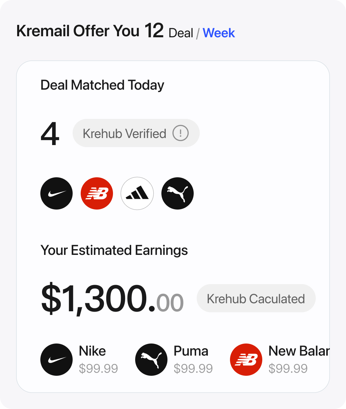Switch the period using the blue Week link

point(219,33)
